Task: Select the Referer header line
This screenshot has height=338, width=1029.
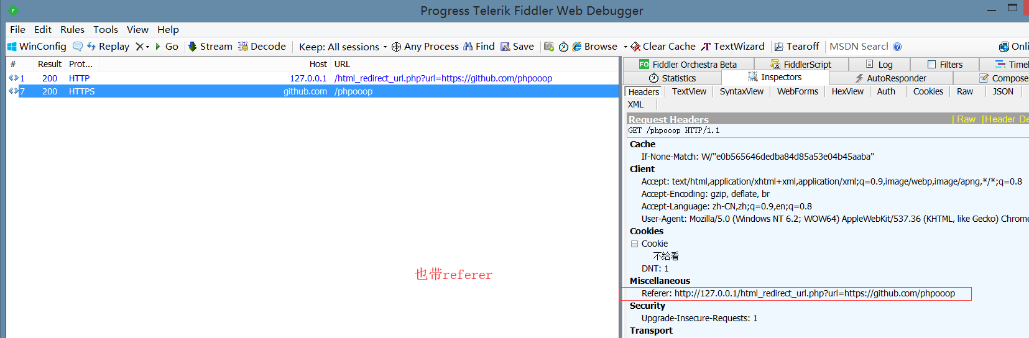Action: pyautogui.click(x=798, y=293)
